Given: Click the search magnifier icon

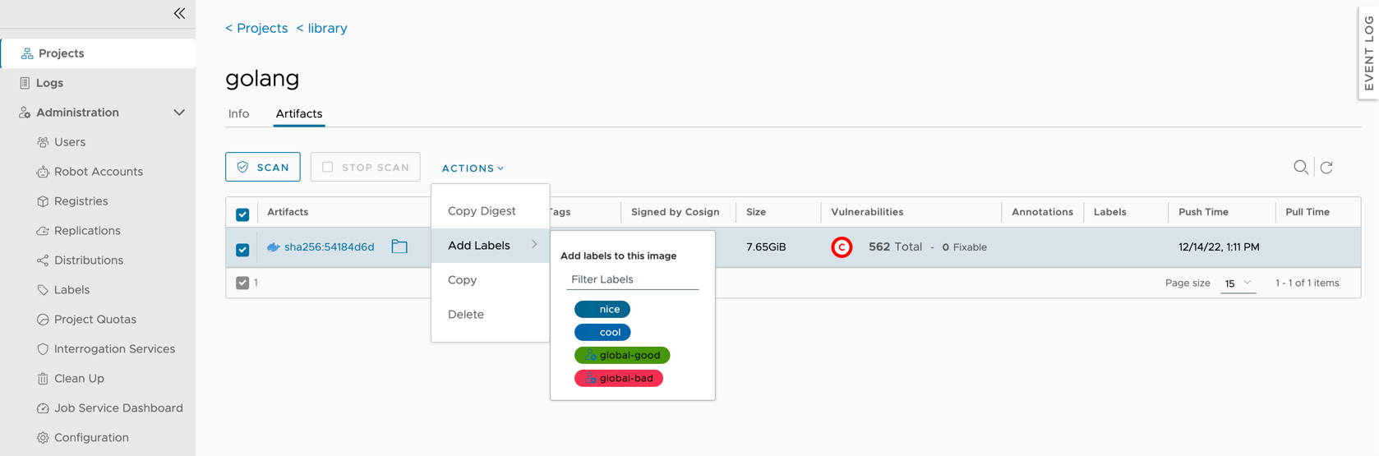Looking at the screenshot, I should coord(1300,168).
